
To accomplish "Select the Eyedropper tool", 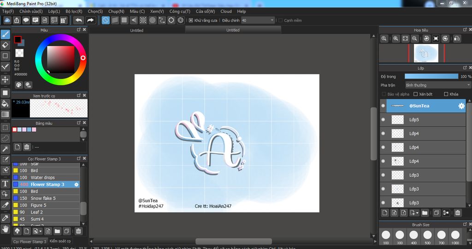I will [x=5, y=218].
